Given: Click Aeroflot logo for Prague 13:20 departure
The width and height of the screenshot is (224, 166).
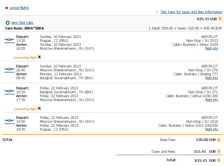Looking at the screenshot, I should coord(9,40).
